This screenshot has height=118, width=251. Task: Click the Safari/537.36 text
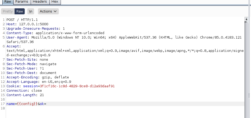(x=20, y=42)
